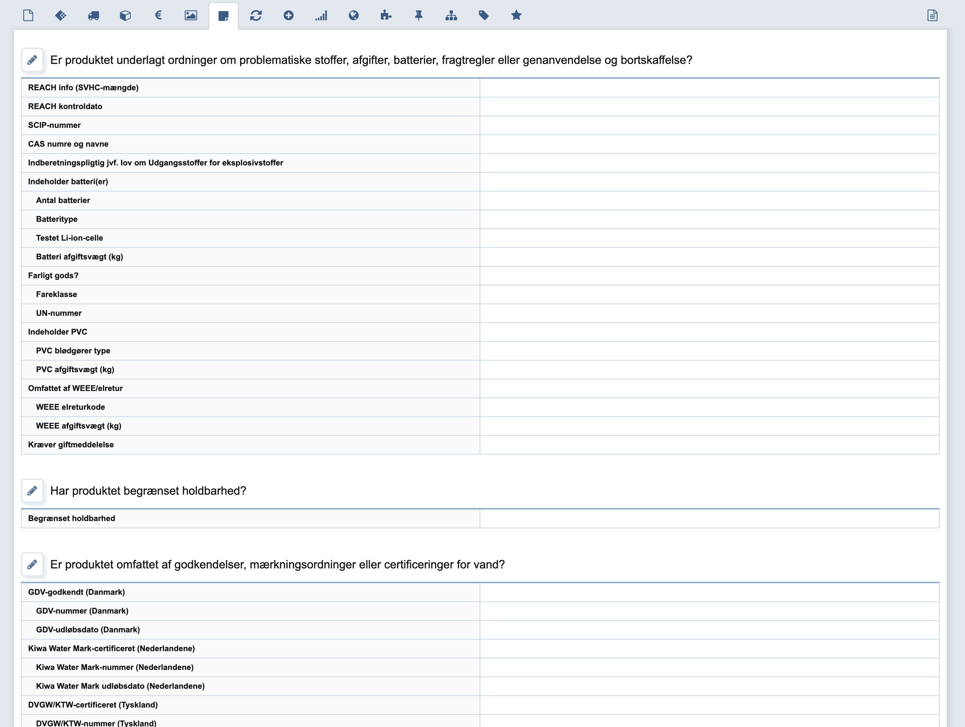
Task: Select the box package tab icon
Action: 125,16
